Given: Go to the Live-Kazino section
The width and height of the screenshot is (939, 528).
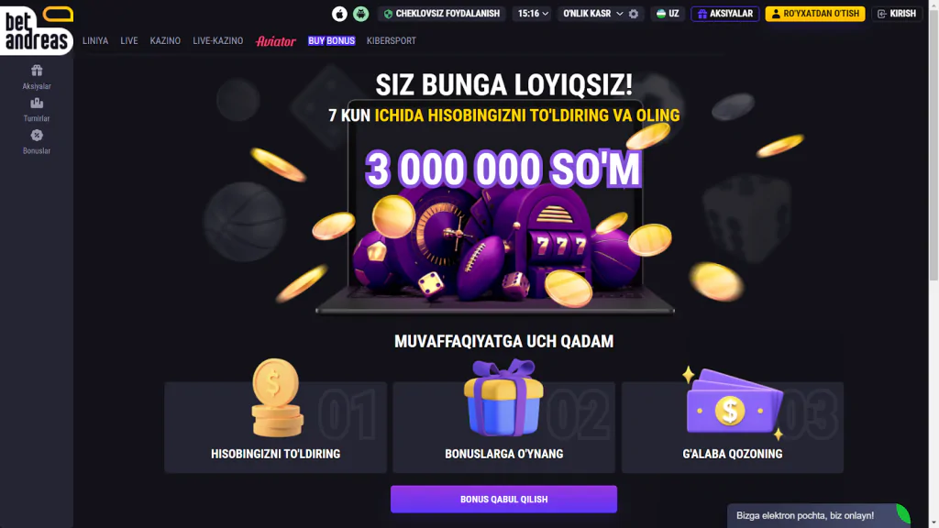Looking at the screenshot, I should [x=218, y=40].
